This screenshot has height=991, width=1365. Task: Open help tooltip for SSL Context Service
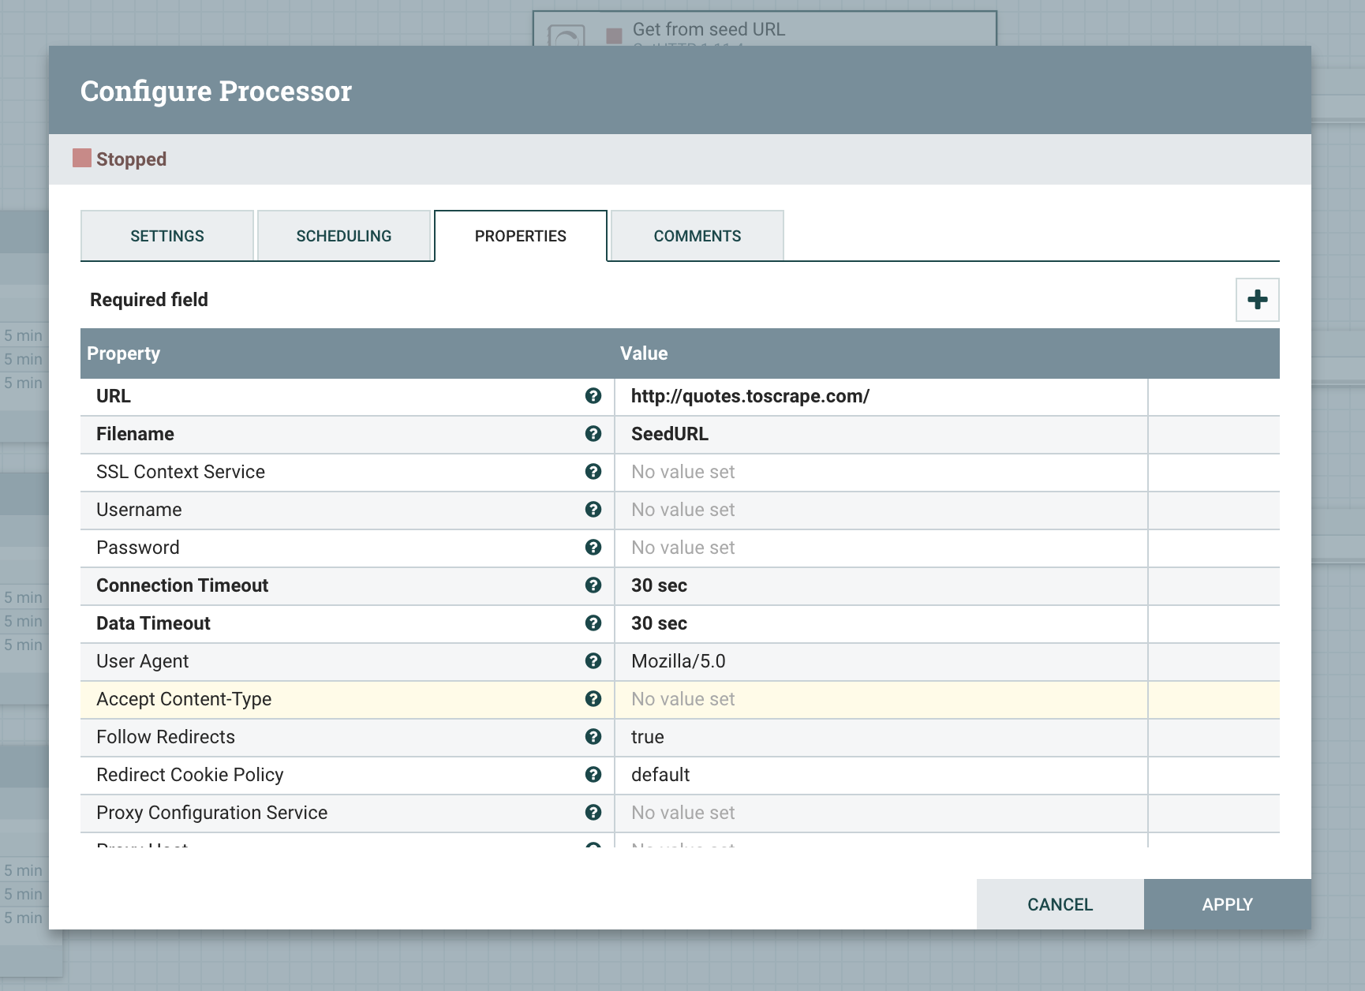click(x=593, y=472)
